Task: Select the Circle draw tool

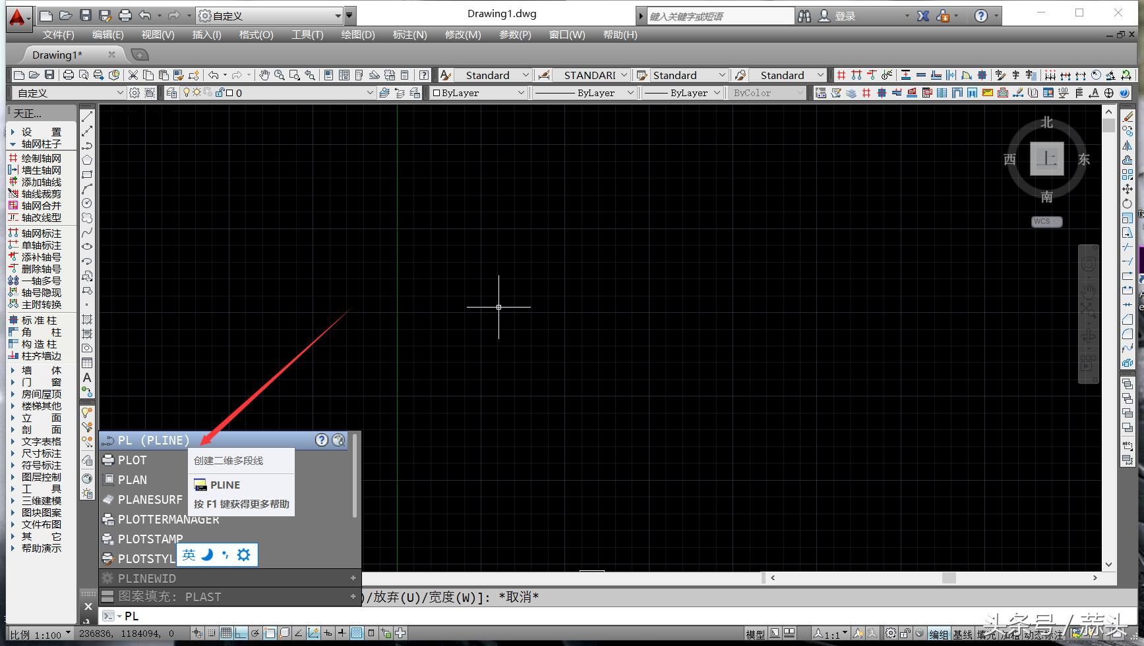Action: click(87, 203)
